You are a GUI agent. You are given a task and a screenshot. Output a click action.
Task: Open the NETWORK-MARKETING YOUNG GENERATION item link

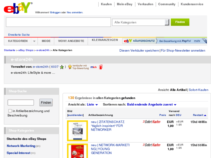110,149
